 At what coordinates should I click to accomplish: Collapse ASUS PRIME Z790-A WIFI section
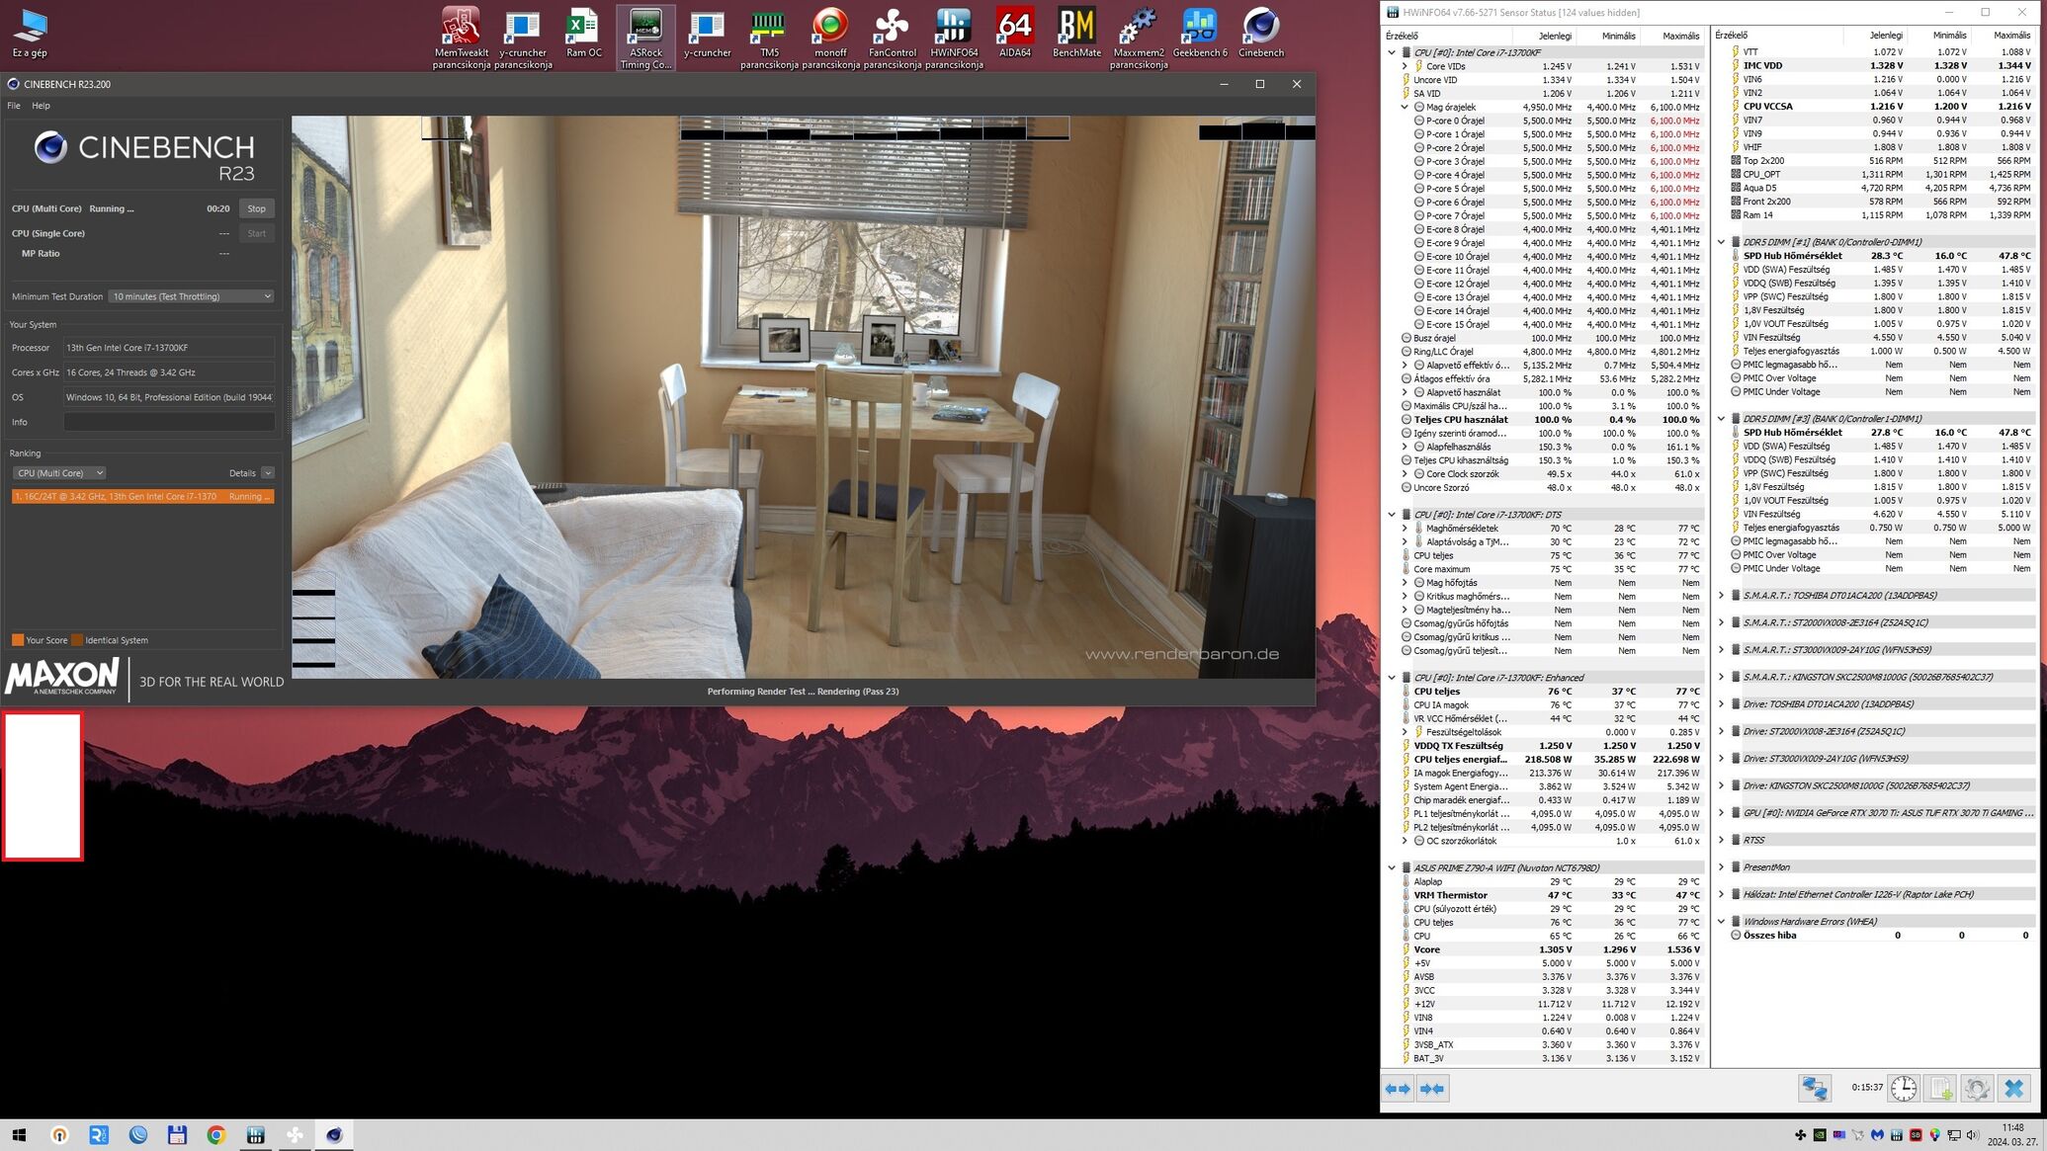pos(1392,868)
